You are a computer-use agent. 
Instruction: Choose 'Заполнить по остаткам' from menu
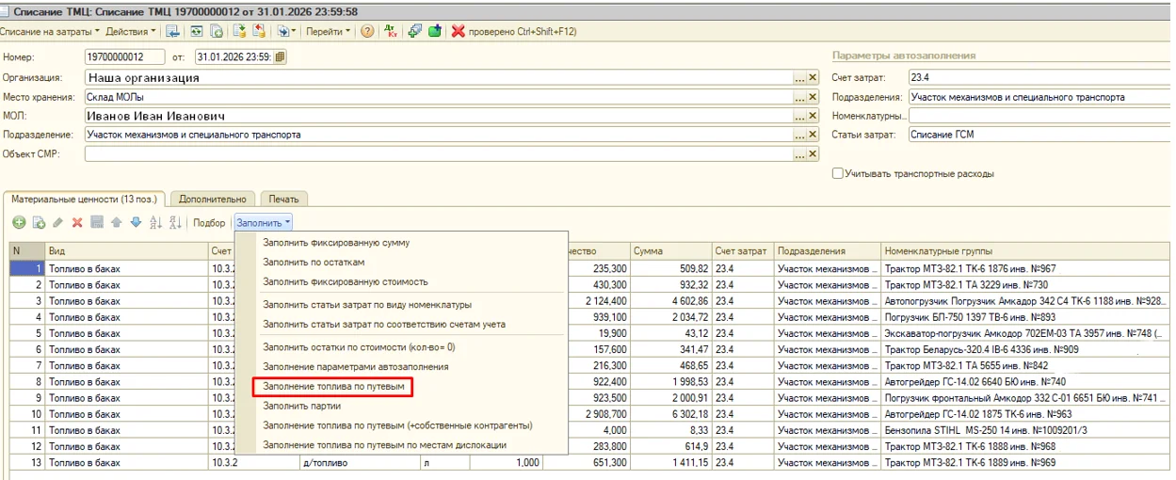point(314,263)
